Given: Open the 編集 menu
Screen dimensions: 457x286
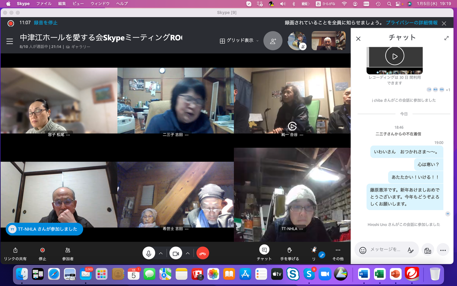Looking at the screenshot, I should click(62, 4).
